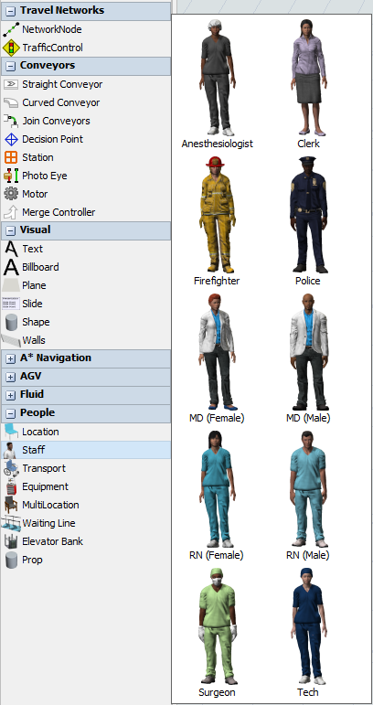
Task: Select the Staff item
Action: 86,450
